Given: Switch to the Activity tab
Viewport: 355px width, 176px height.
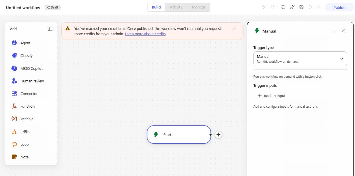Looking at the screenshot, I should point(176,7).
